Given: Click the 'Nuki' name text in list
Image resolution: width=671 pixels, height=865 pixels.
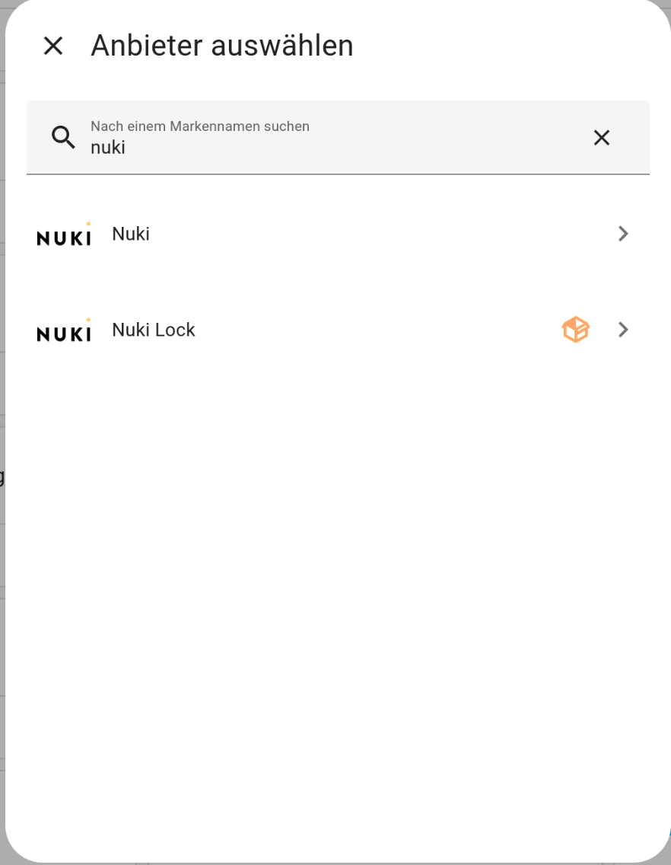Looking at the screenshot, I should click(x=131, y=234).
